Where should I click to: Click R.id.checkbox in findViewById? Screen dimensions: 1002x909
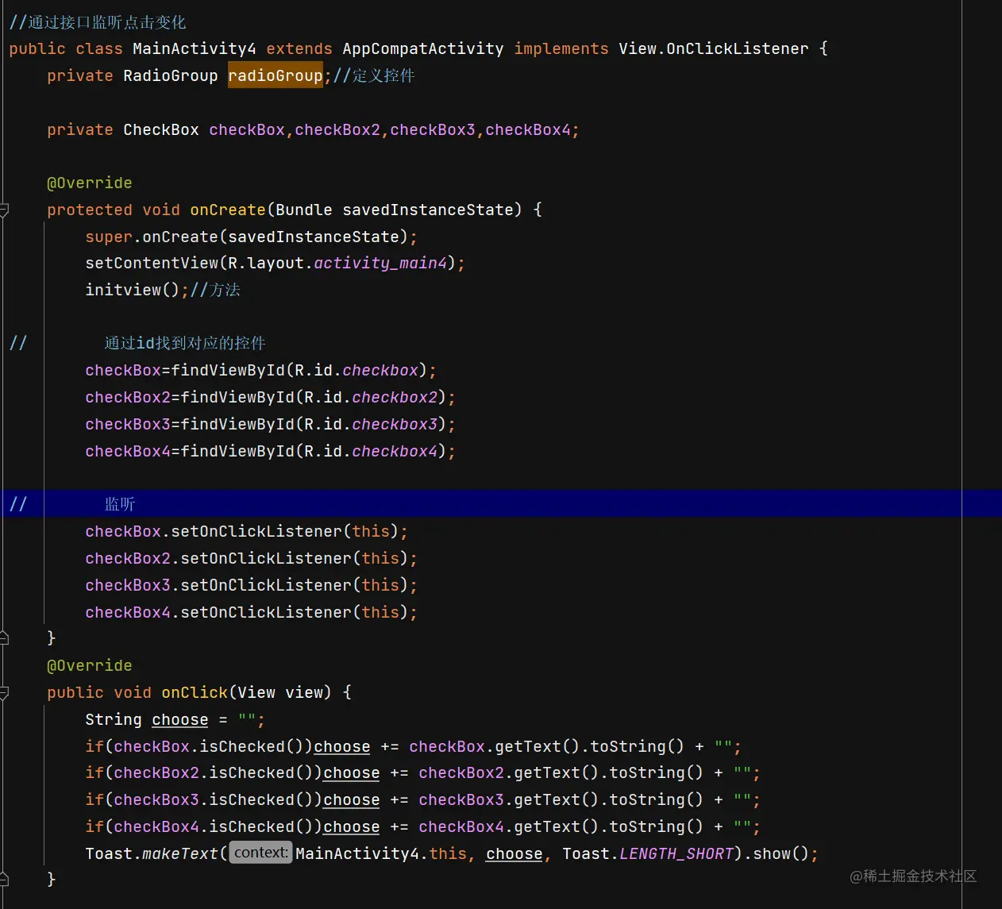356,370
